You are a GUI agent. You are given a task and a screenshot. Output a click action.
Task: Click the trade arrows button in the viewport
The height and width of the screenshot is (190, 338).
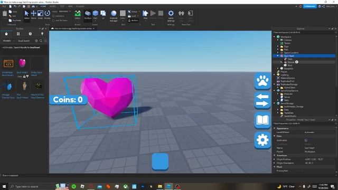click(262, 101)
